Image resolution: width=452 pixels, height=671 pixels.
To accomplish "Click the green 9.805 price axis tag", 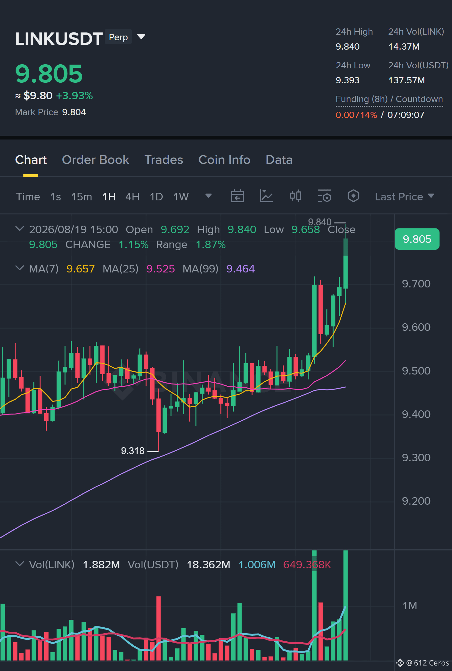I will pos(417,239).
